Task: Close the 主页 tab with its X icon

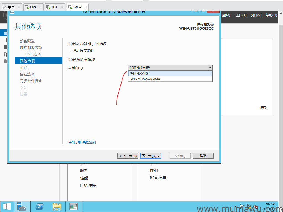Action: point(19,7)
